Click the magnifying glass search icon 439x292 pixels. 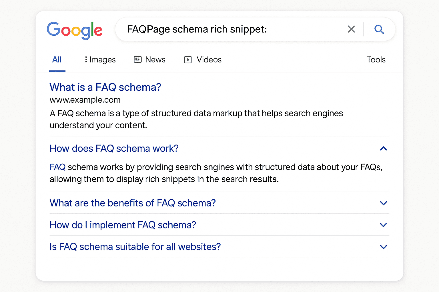pos(379,29)
